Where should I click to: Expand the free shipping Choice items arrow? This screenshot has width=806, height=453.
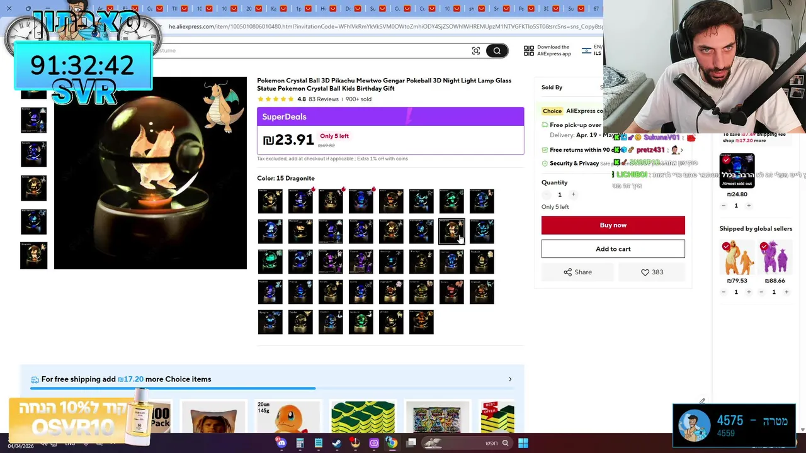pos(510,379)
